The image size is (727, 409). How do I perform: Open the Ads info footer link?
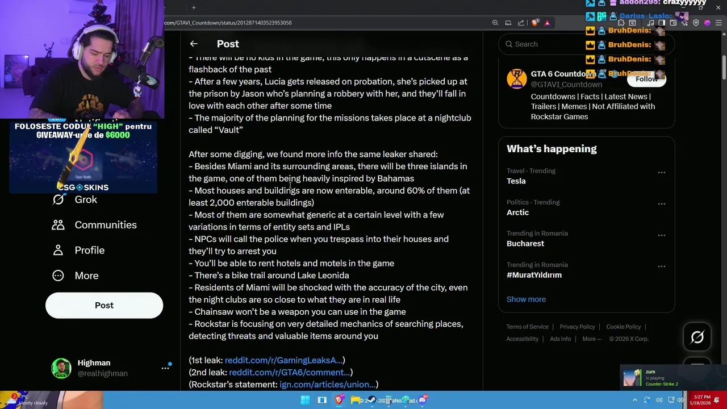coord(560,339)
